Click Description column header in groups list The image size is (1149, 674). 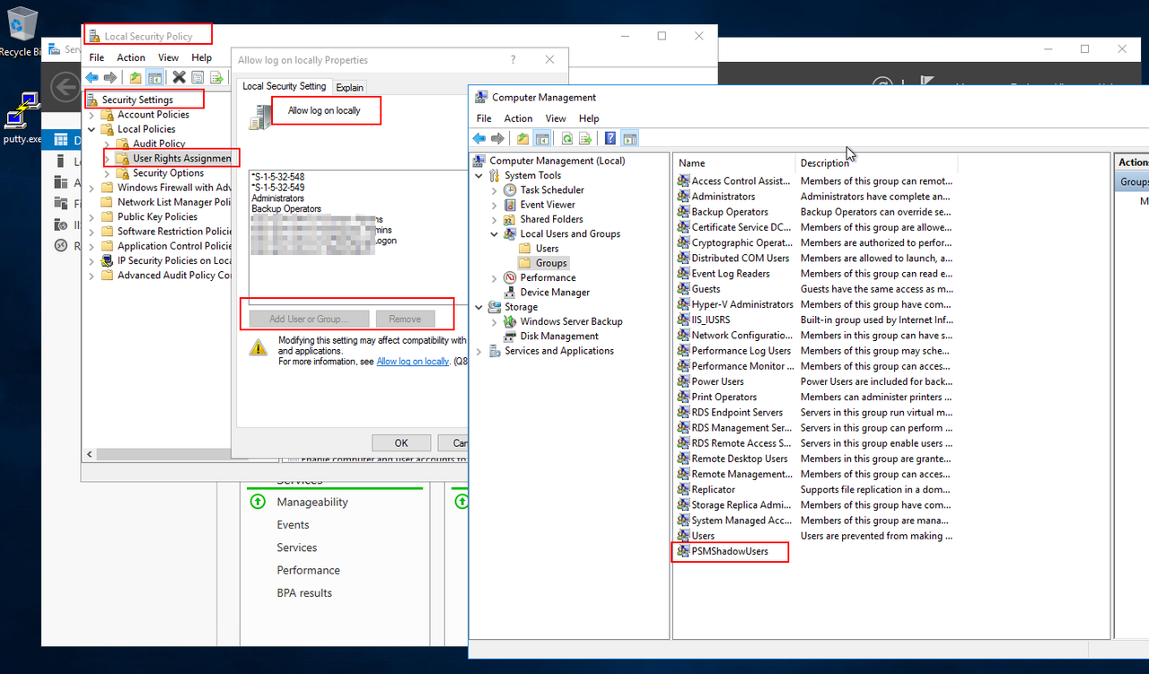877,163
